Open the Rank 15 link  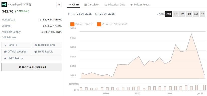[x=16, y=45]
